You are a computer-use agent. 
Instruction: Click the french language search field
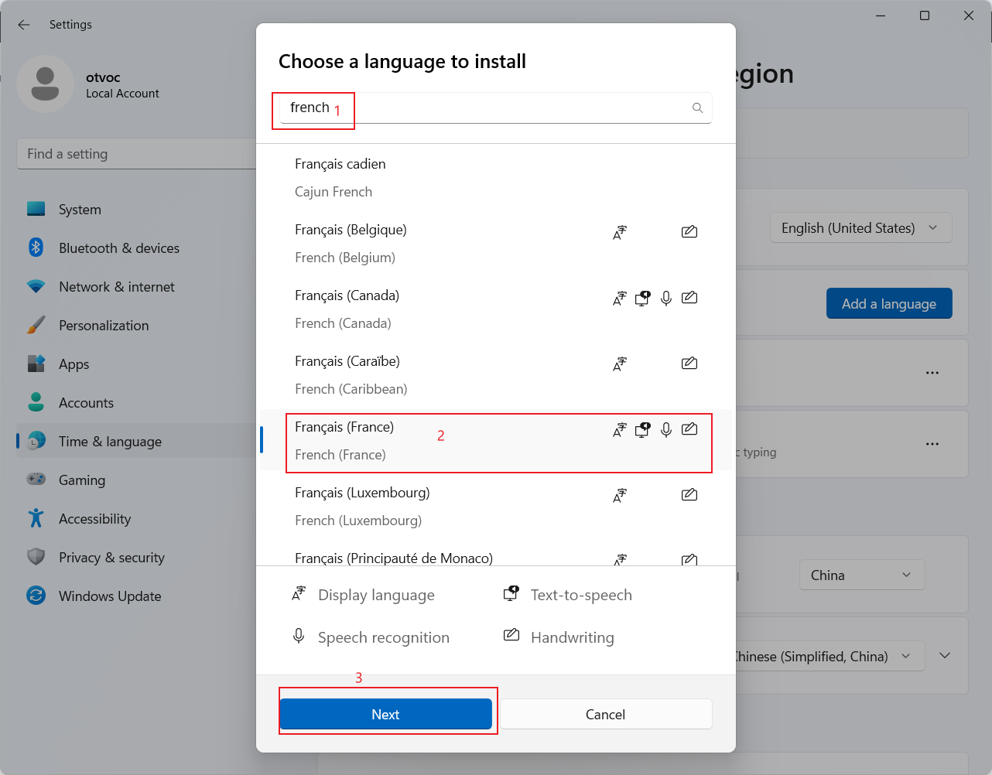point(496,108)
